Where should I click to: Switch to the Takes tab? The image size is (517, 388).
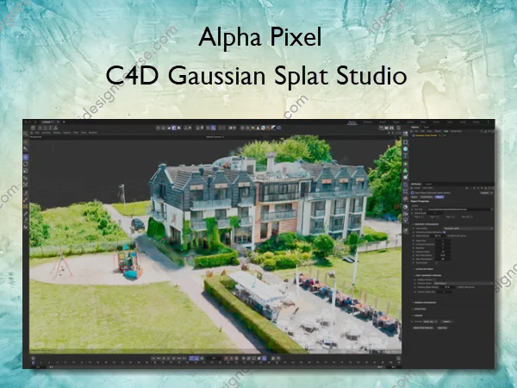tap(427, 127)
